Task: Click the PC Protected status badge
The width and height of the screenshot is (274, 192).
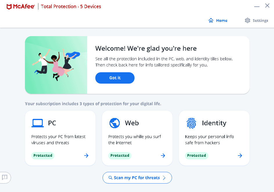Action: (43, 156)
